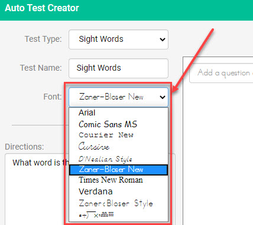Pick the Cursive font option
Viewport: 253px width, 225px height.
[x=118, y=146]
